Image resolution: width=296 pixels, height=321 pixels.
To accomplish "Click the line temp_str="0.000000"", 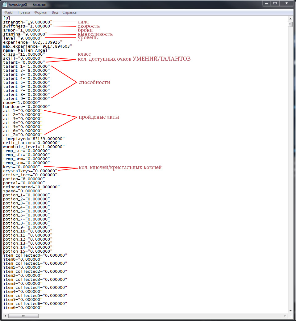I will tap(26, 151).
